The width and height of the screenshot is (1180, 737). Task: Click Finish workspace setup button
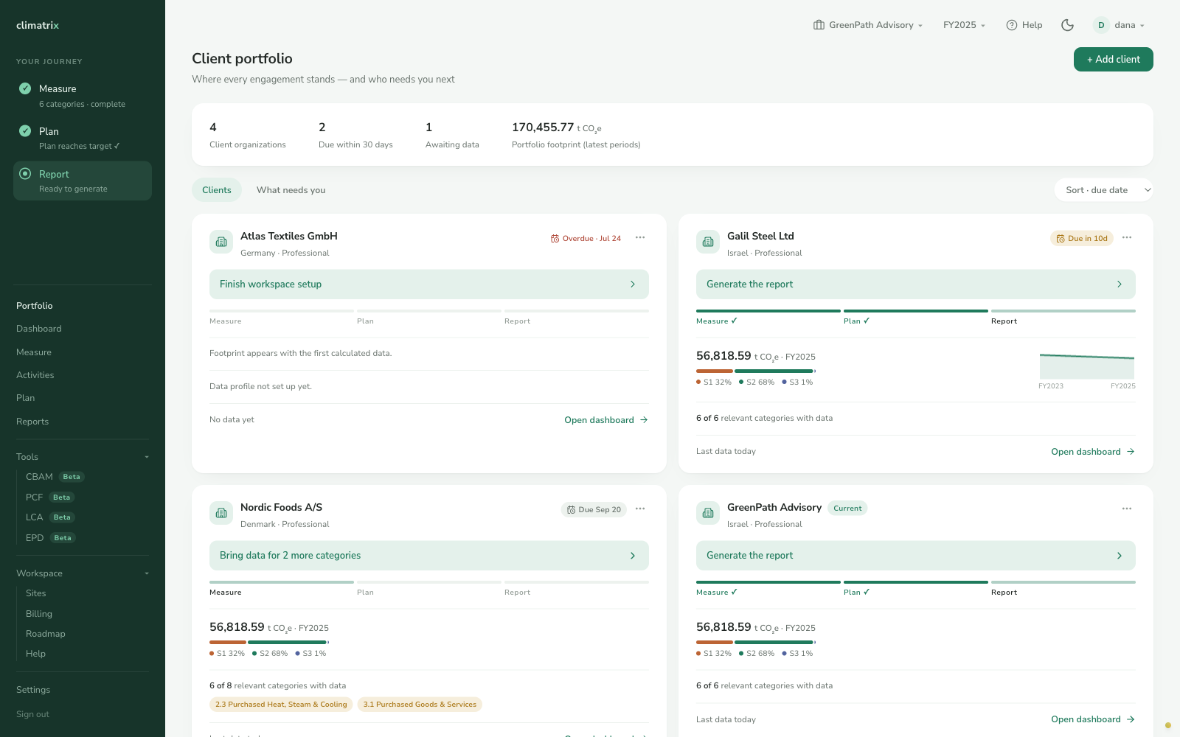tap(429, 284)
